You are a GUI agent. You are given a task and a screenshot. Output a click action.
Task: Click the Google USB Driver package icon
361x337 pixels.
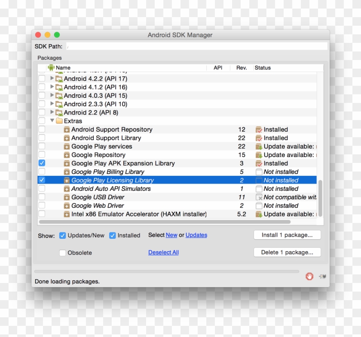click(67, 197)
